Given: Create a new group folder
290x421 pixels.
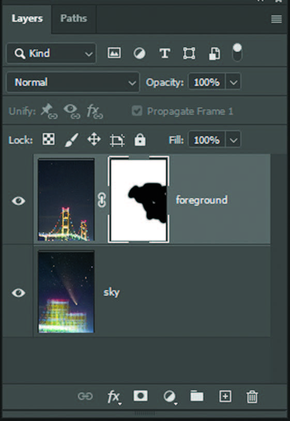Looking at the screenshot, I should coord(197,396).
